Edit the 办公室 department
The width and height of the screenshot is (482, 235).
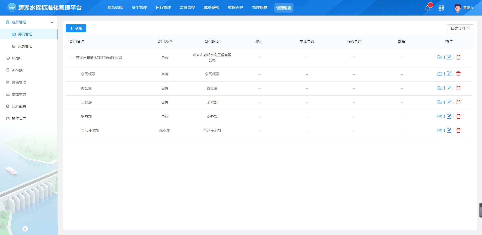pyautogui.click(x=449, y=88)
